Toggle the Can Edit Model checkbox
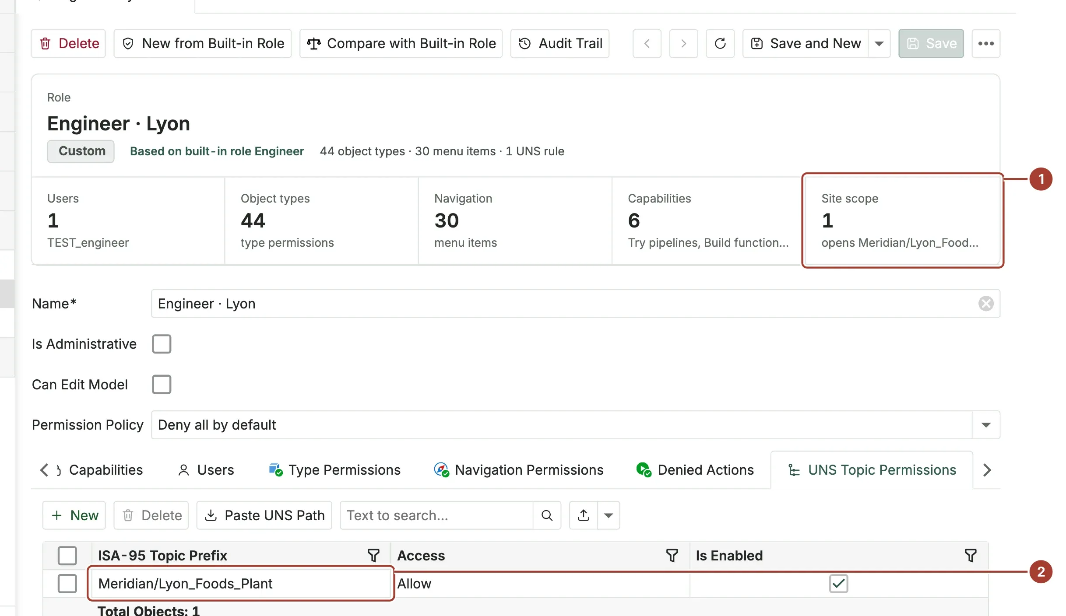Viewport: 1066px width, 616px height. tap(162, 385)
